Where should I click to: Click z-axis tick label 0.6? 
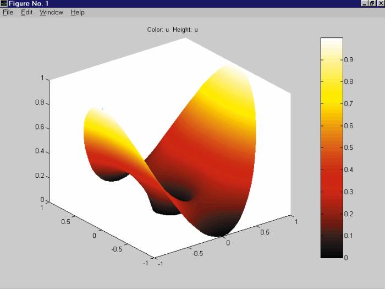click(40, 127)
